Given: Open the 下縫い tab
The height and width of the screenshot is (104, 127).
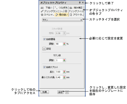Looking at the screenshot, I should pyautogui.click(x=47, y=7).
